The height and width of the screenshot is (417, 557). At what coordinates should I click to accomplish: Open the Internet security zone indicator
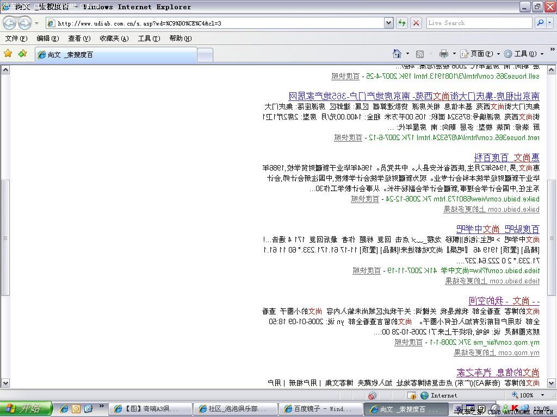tap(439, 395)
